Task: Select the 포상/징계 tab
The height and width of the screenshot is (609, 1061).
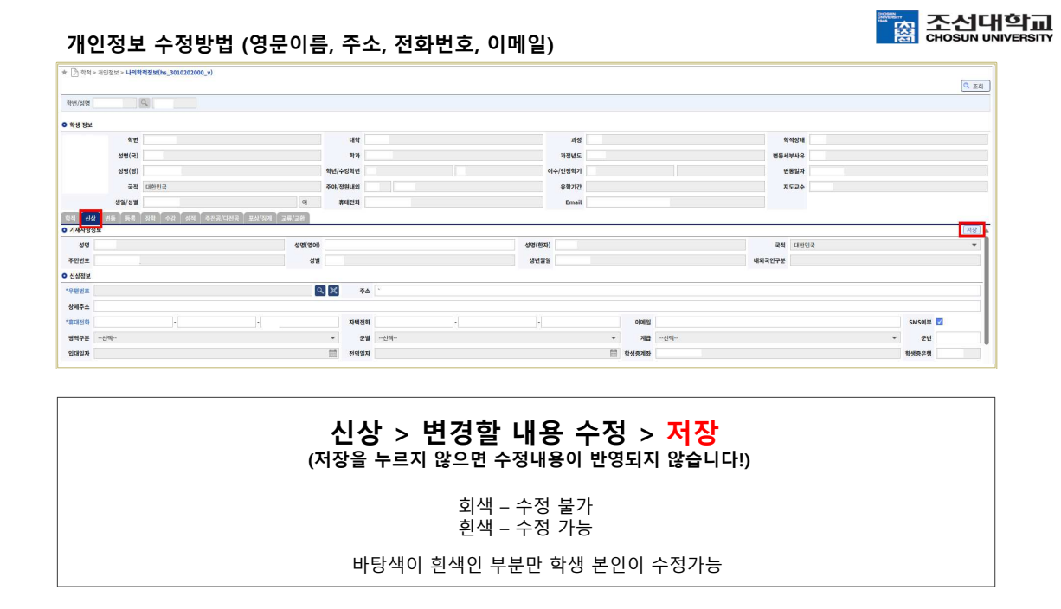Action: pyautogui.click(x=260, y=218)
